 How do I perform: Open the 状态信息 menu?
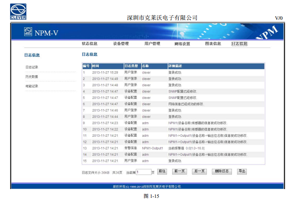(x=90, y=44)
